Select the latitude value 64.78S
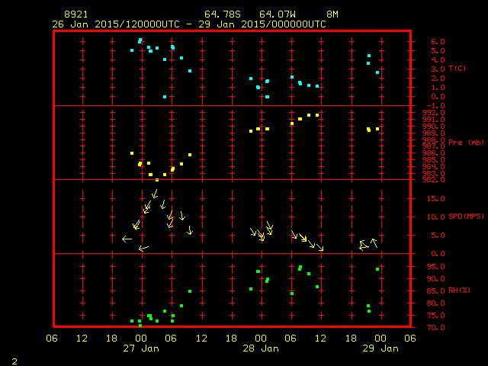488x366 pixels. 220,14
